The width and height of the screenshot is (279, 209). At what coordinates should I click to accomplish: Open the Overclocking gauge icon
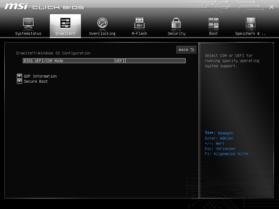102,23
